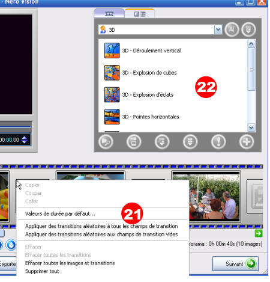Image resolution: width=270 pixels, height=282 pixels.
Task: Select the garden party photo thumbnail
Action: pos(206,197)
